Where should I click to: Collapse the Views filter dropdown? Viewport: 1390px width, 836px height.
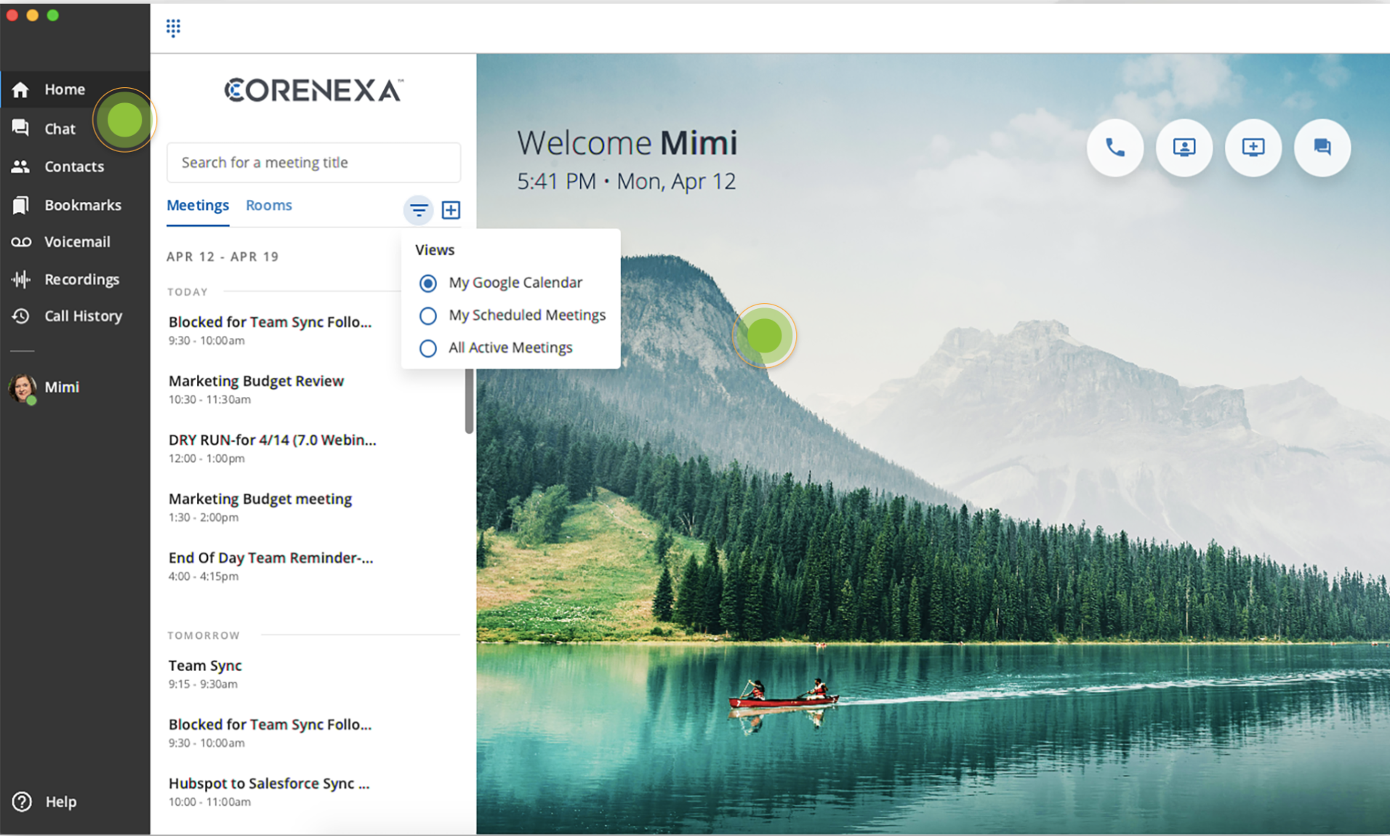[x=418, y=210]
